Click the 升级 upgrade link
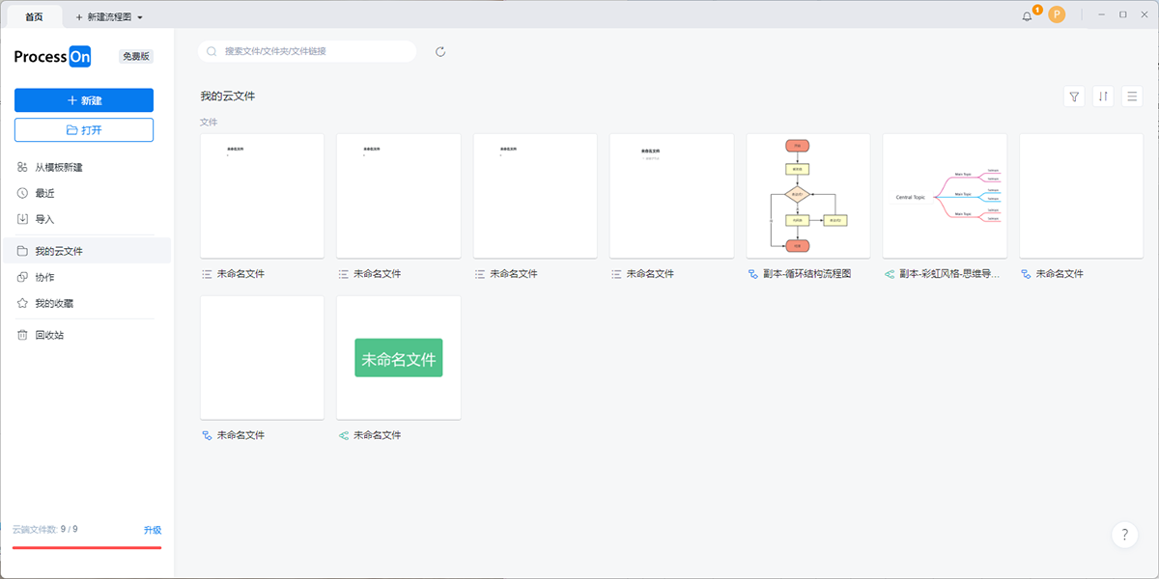 [x=155, y=530]
